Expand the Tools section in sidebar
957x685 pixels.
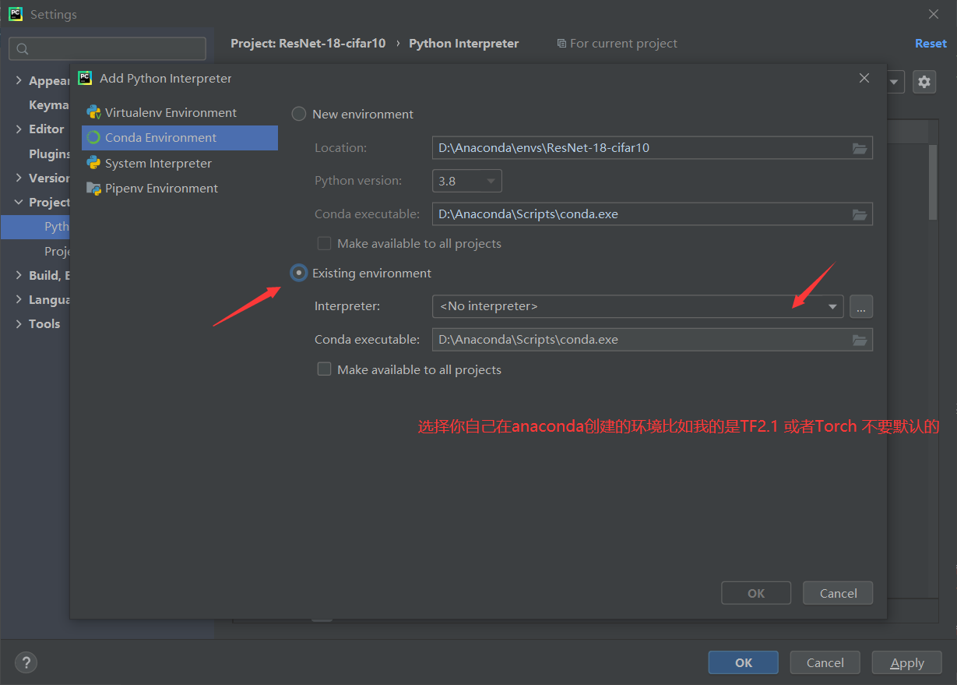pos(18,323)
